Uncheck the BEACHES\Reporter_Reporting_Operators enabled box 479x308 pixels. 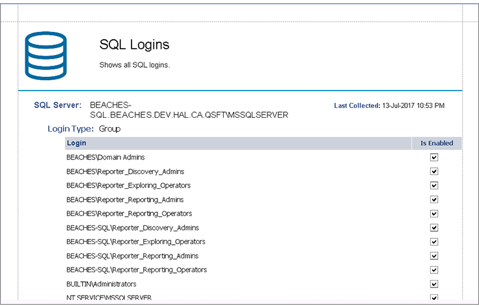[434, 214]
